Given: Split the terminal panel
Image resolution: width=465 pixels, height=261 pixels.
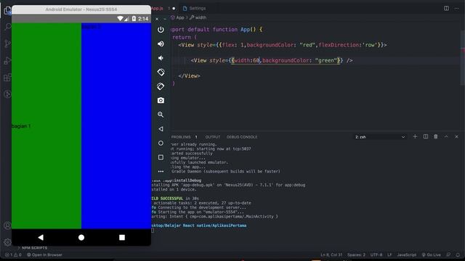Looking at the screenshot, I should click(x=426, y=136).
